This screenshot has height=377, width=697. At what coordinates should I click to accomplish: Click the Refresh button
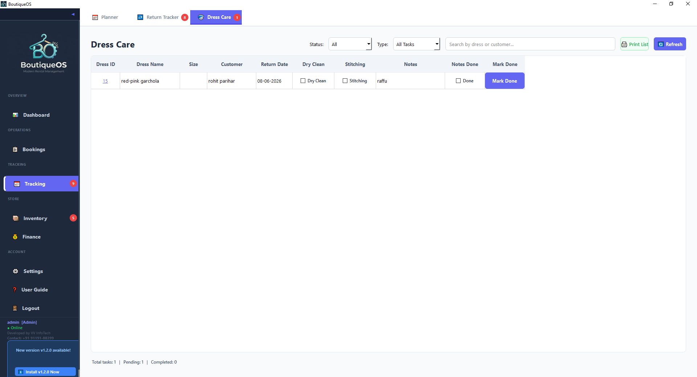tap(670, 44)
